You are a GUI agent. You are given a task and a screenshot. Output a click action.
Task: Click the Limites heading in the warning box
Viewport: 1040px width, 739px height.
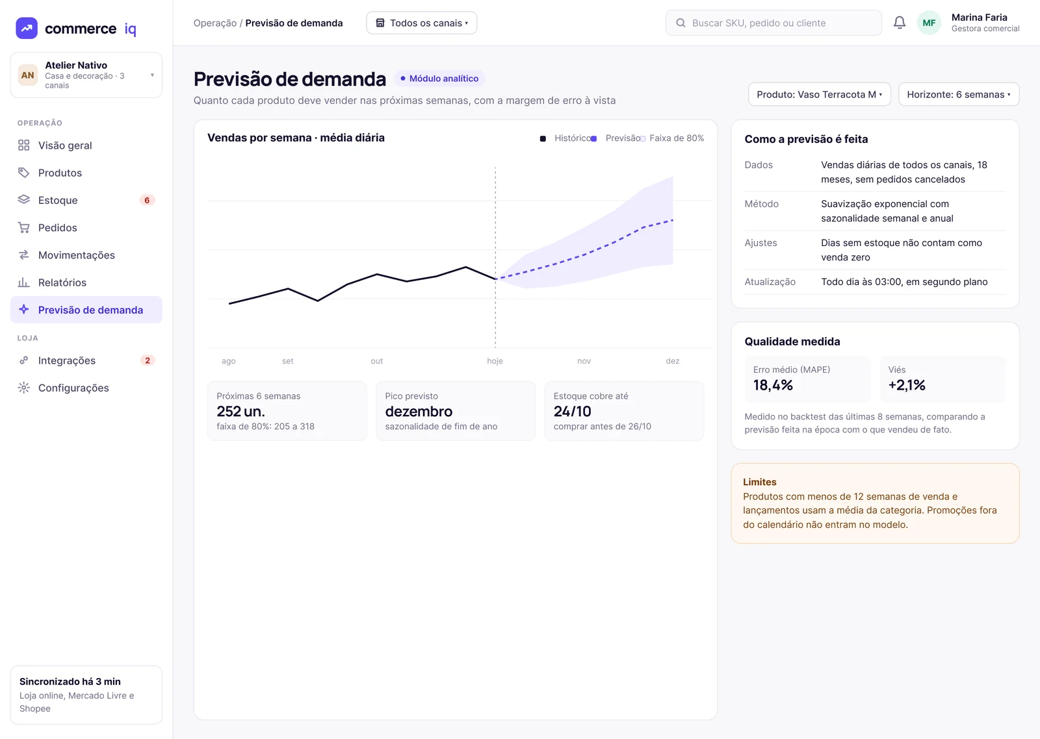pyautogui.click(x=759, y=482)
